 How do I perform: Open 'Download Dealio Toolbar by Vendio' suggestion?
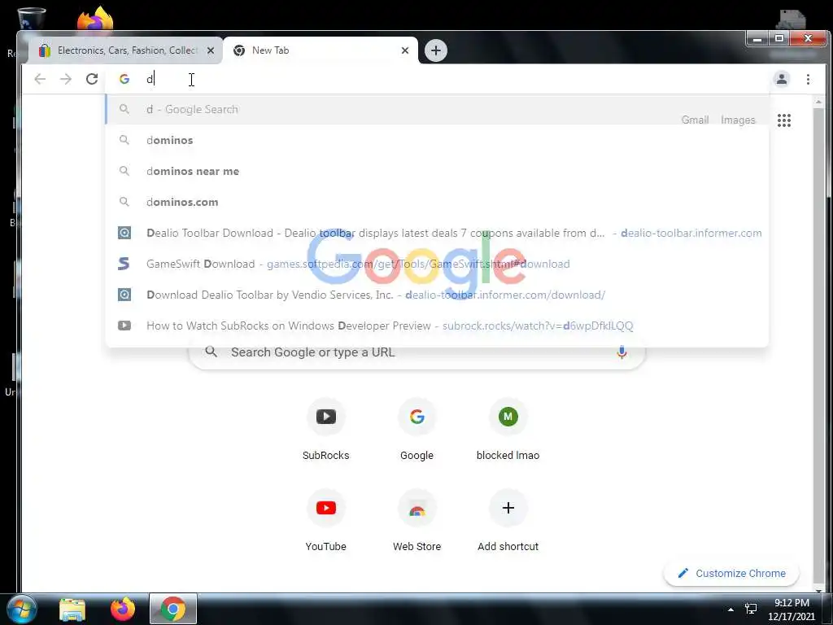coord(437,295)
